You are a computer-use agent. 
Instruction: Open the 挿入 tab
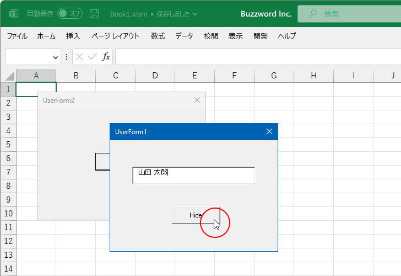tap(73, 36)
